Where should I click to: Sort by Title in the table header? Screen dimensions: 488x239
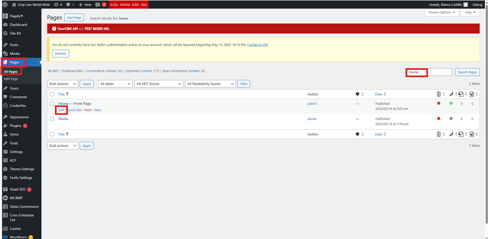tap(63, 94)
